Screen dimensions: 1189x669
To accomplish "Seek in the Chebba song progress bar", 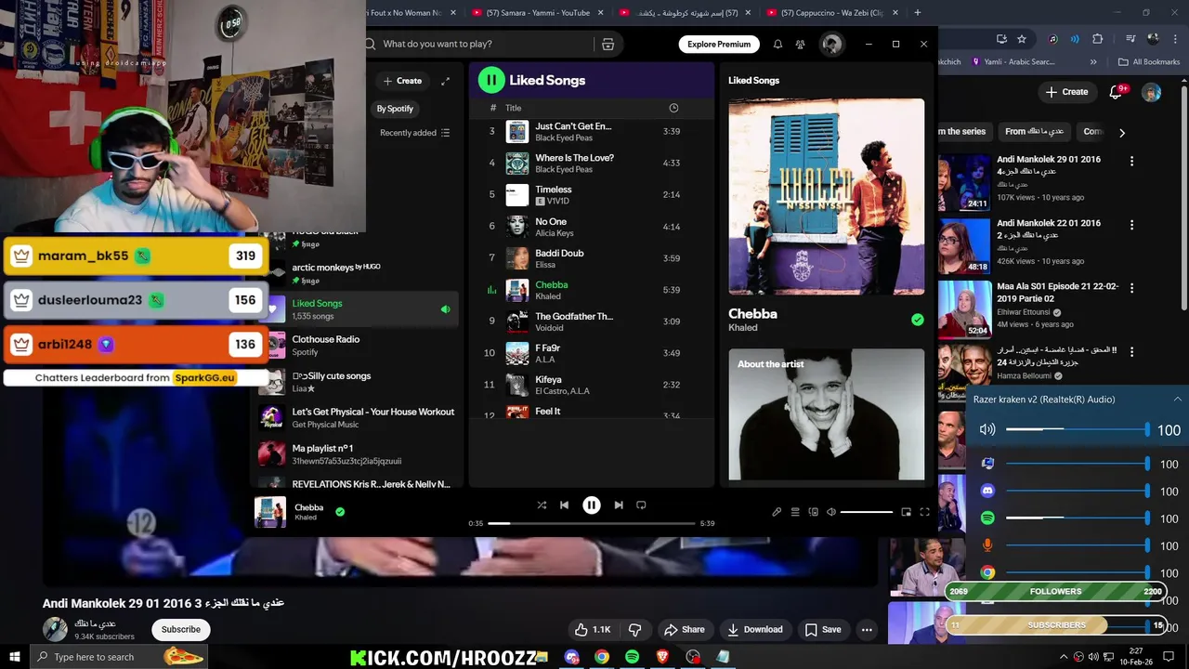I will tap(592, 523).
